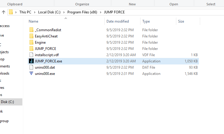Sort files by Date modified column
The height and width of the screenshot is (134, 224).
(118, 21)
